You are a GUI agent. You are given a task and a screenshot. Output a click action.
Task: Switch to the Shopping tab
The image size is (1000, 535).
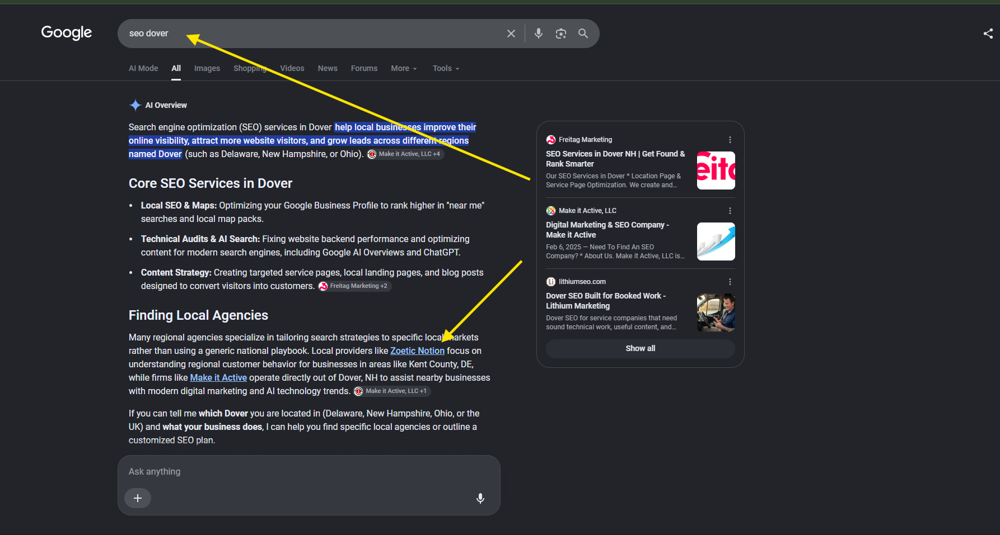(250, 68)
